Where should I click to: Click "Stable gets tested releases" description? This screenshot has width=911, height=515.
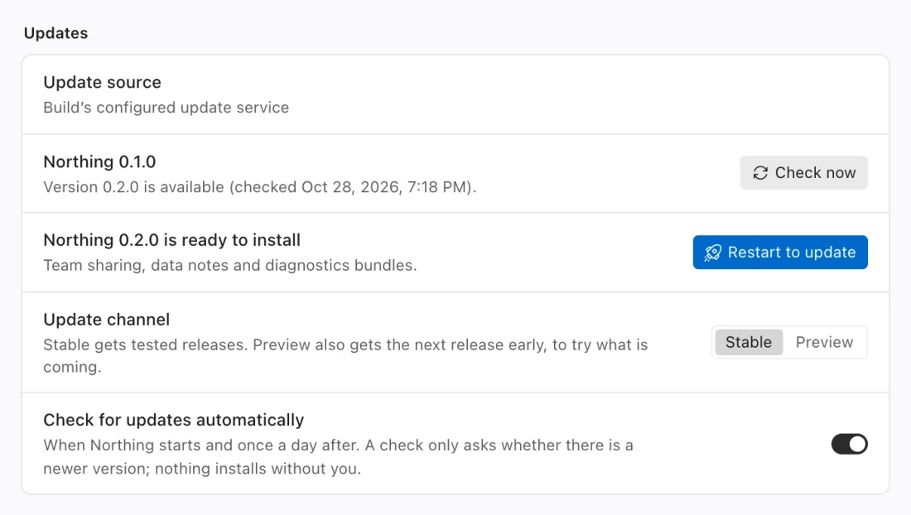[x=345, y=356]
